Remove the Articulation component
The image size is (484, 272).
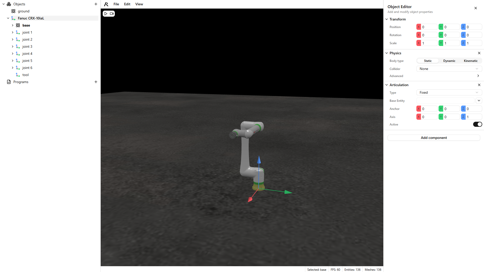(479, 85)
